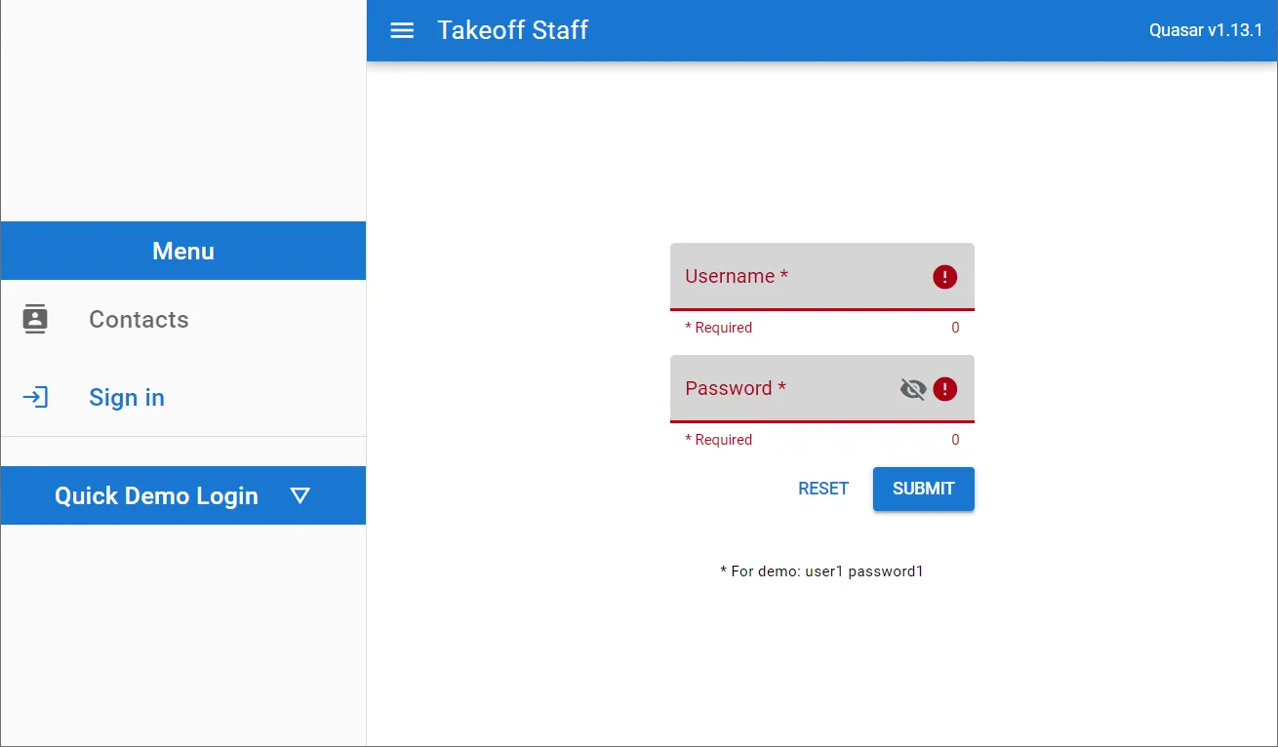
Task: Choose Sign in from the Menu list
Action: click(x=127, y=397)
